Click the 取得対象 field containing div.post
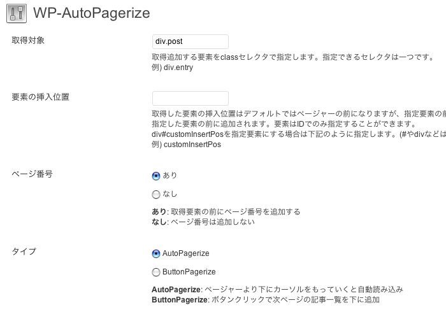This screenshot has height=312, width=446. pos(191,41)
